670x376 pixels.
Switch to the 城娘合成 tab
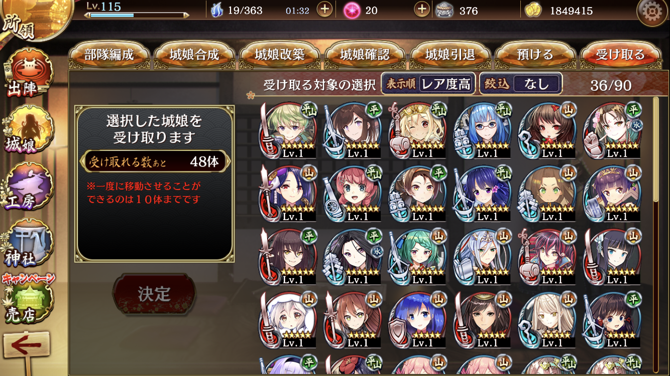(194, 54)
